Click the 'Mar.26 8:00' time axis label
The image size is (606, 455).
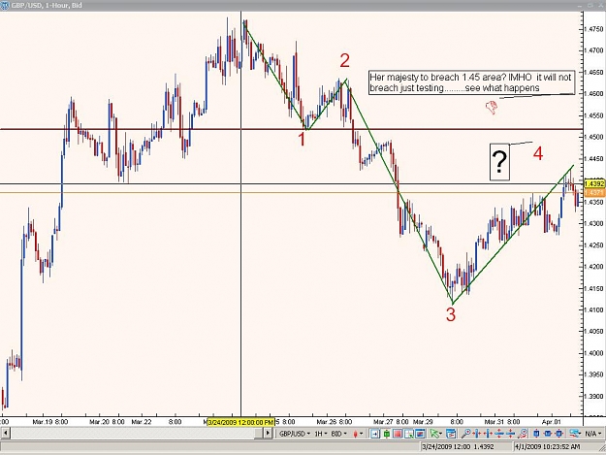(335, 422)
